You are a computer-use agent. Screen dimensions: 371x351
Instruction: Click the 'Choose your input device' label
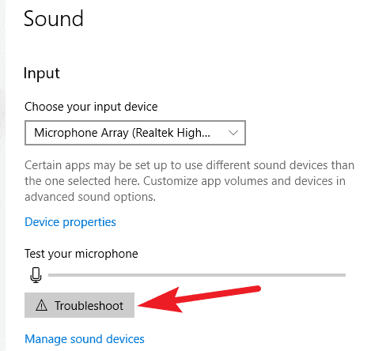point(91,107)
